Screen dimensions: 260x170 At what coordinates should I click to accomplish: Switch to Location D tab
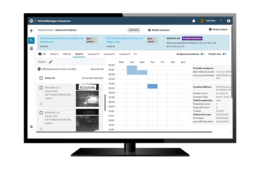pos(93,54)
